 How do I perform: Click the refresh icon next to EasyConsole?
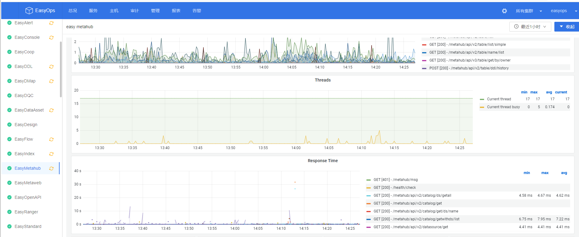[51, 38]
